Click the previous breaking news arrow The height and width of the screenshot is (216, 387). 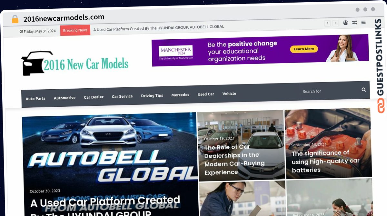coord(327,23)
